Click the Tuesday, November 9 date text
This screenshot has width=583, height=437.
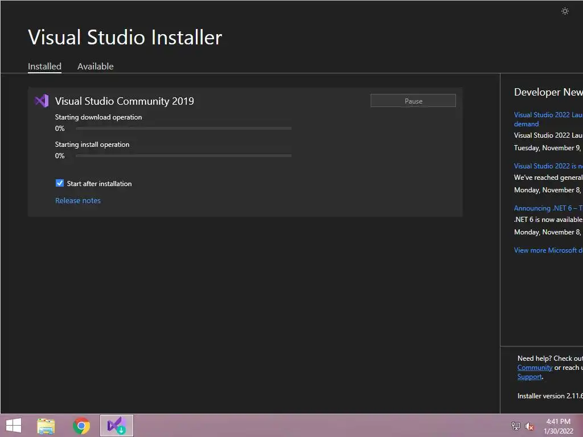click(x=548, y=148)
